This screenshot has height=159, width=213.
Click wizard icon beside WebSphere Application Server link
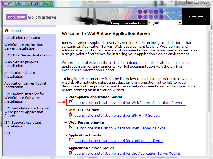[x=71, y=102]
